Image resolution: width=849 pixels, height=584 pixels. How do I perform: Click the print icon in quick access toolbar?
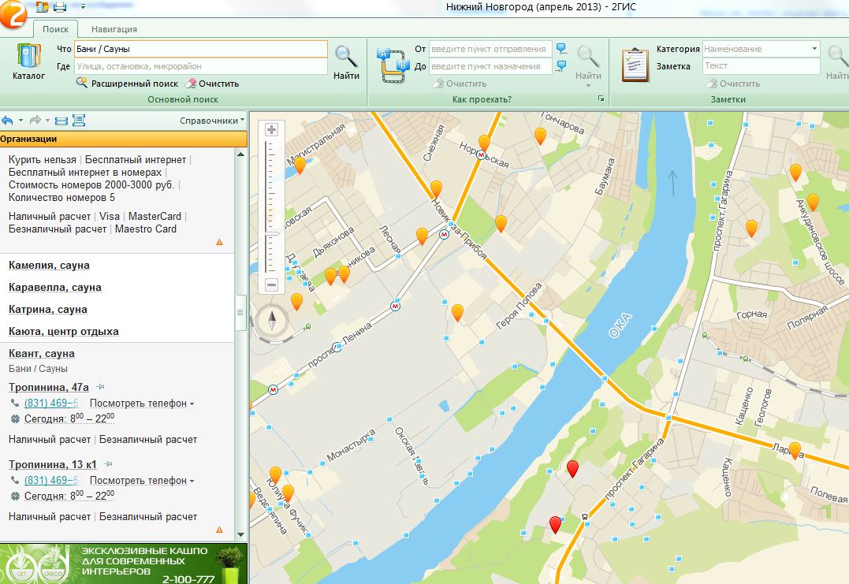[60, 8]
